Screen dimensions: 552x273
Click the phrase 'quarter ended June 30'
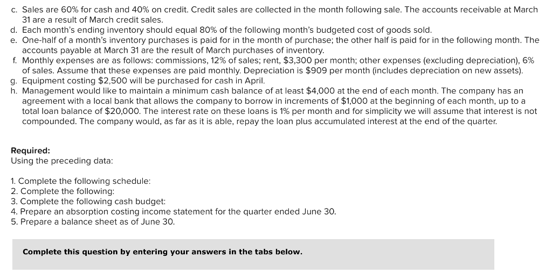[291, 212]
